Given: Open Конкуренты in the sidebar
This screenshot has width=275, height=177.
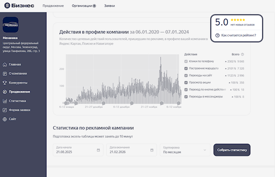Looking at the screenshot, I should [x=15, y=83].
